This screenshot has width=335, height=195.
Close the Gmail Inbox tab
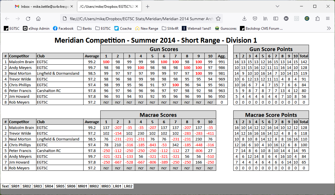72,7
